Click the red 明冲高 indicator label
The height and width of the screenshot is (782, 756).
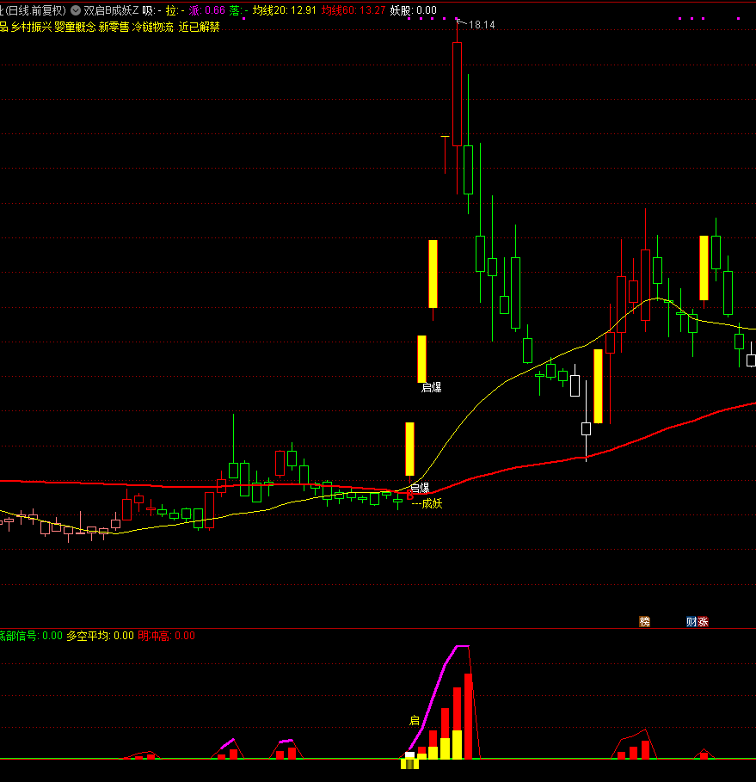click(x=167, y=636)
